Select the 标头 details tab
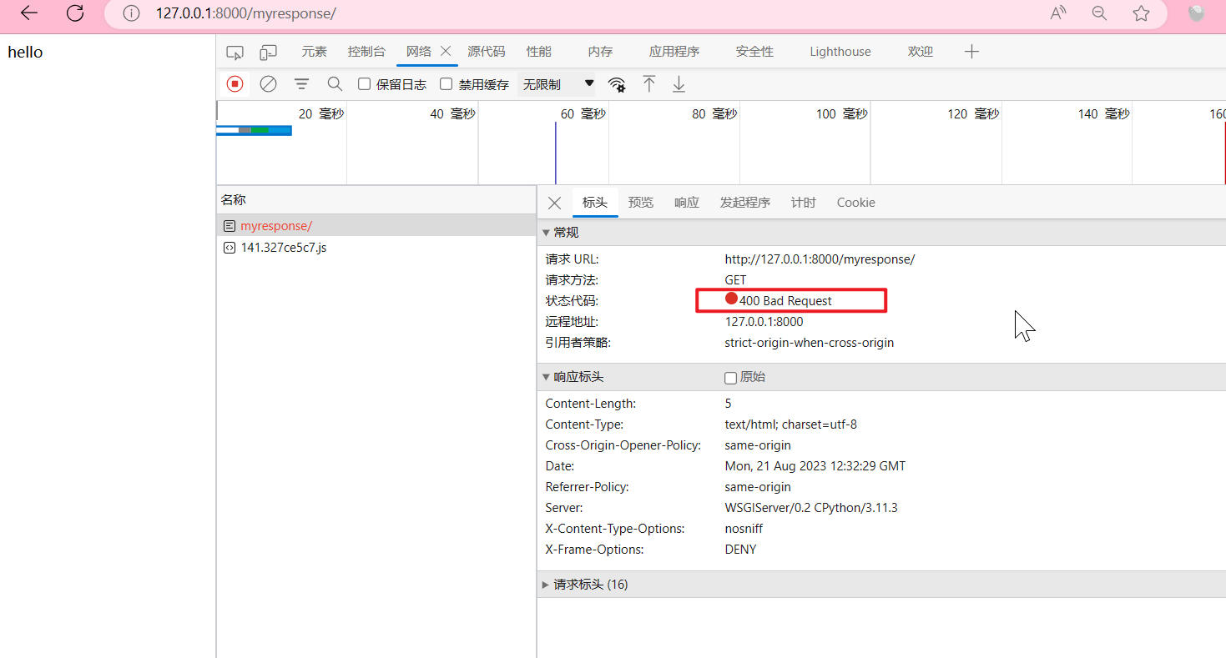This screenshot has width=1226, height=658. tap(595, 203)
